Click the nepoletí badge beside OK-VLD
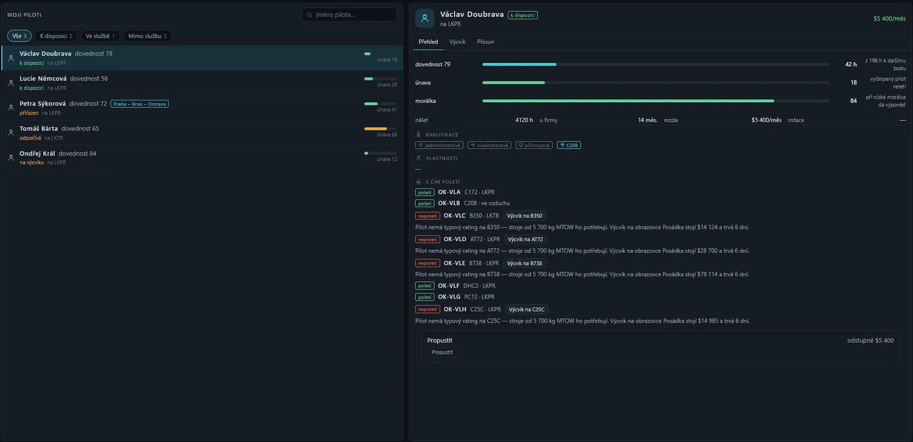The height and width of the screenshot is (442, 913). point(428,240)
